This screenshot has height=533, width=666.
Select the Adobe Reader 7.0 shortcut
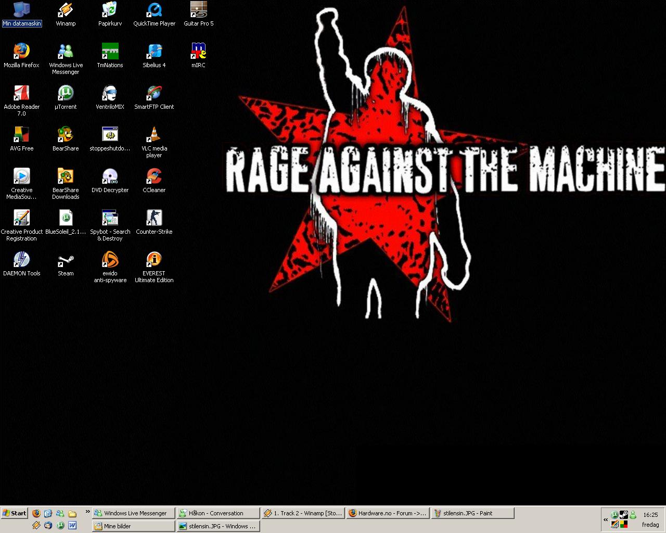[x=21, y=100]
